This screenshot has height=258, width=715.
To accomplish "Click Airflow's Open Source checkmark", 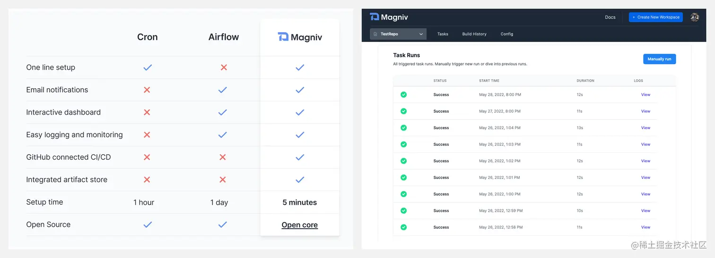I will click(223, 225).
